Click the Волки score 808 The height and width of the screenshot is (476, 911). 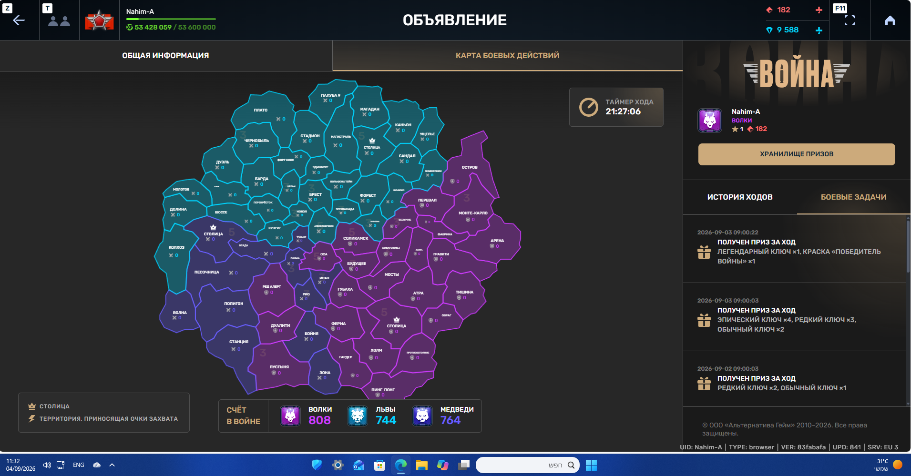[319, 420]
